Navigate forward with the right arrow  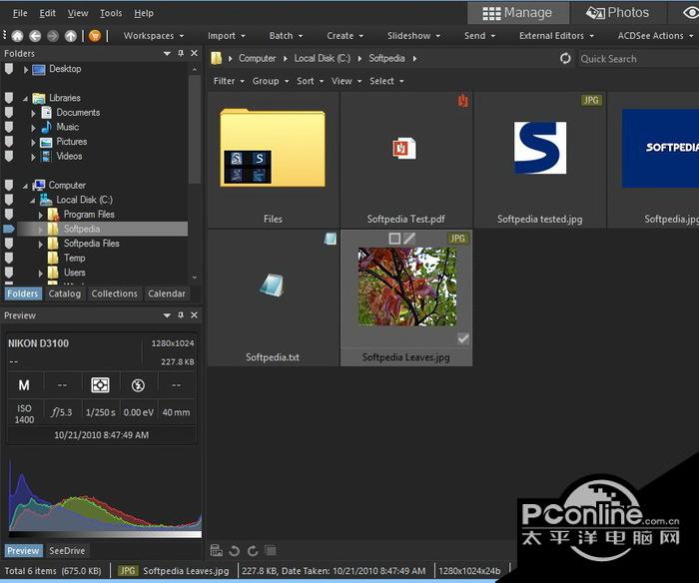(53, 36)
